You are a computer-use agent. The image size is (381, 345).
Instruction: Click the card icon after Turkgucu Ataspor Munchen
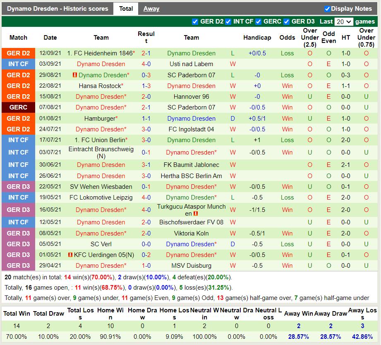coord(196,214)
